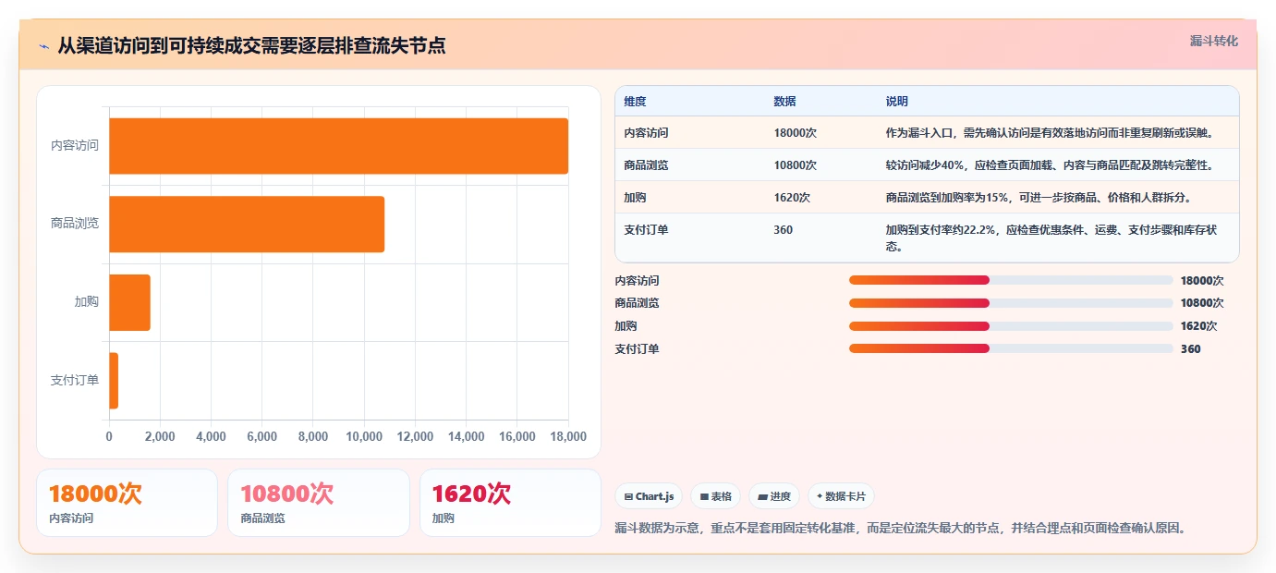Click the 360 value beside progress bars
This screenshot has width=1276, height=573.
(1191, 349)
